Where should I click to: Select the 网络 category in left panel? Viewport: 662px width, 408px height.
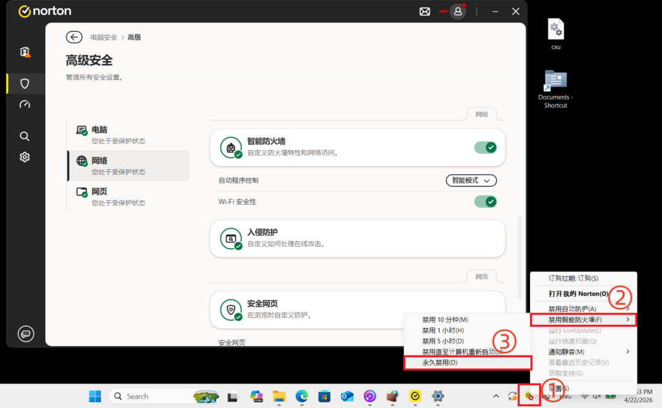coord(128,166)
